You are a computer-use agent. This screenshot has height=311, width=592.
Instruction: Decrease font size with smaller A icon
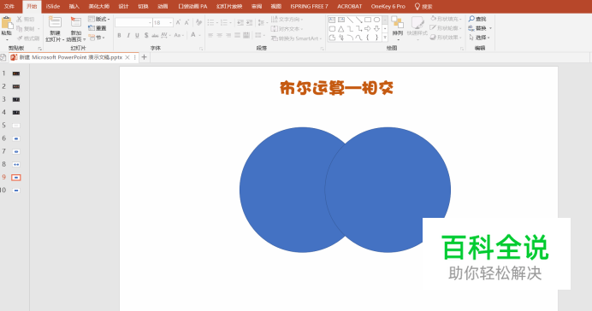click(x=186, y=22)
